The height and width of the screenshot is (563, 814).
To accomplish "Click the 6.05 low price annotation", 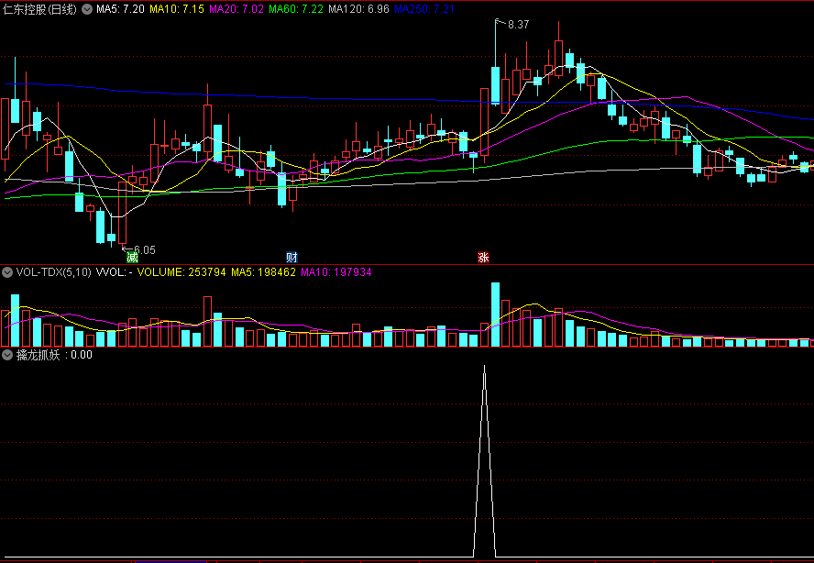I will (145, 249).
